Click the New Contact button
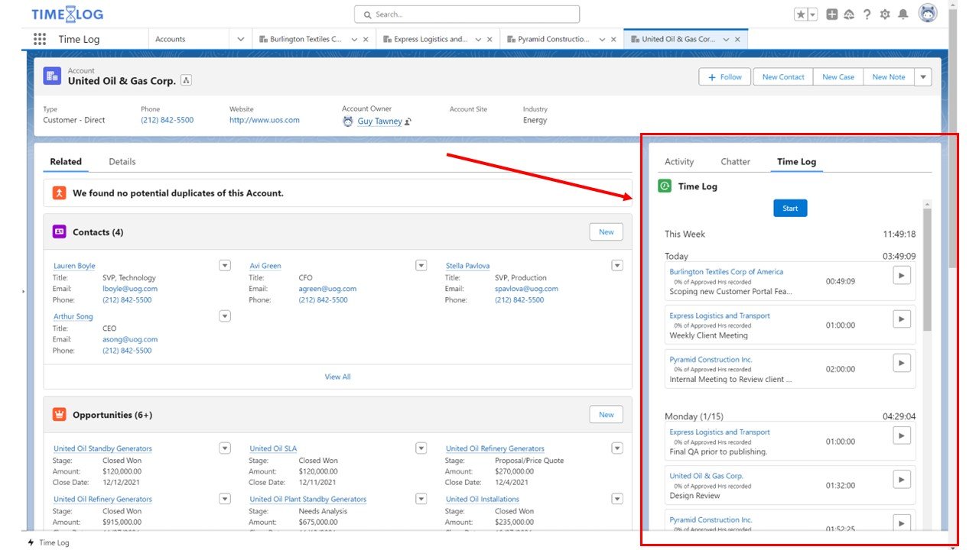Screen dimensions: 979x550 [783, 76]
